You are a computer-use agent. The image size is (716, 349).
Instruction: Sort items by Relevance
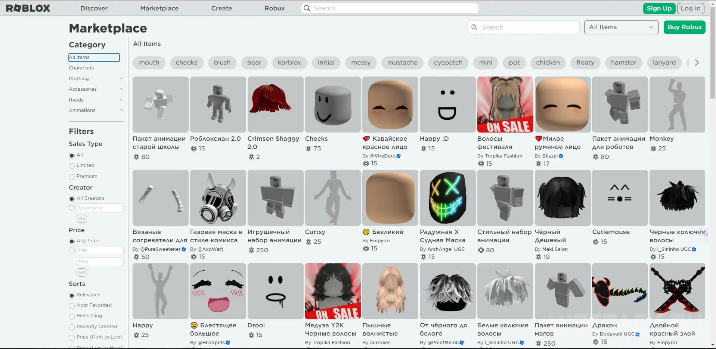72,295
